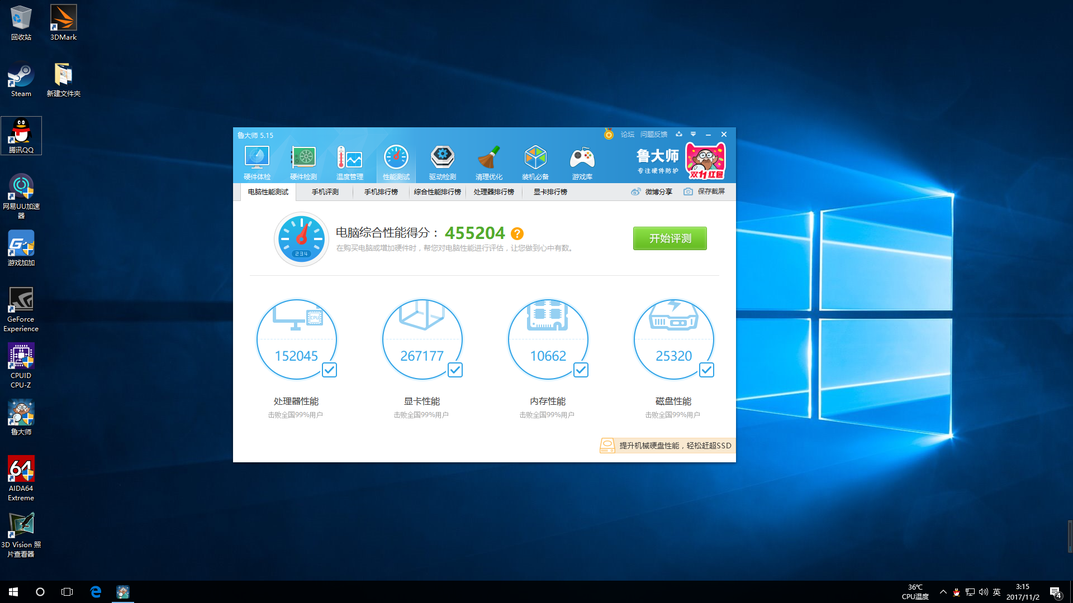
Task: Switch to the 电脑性能测试 tab
Action: click(268, 192)
